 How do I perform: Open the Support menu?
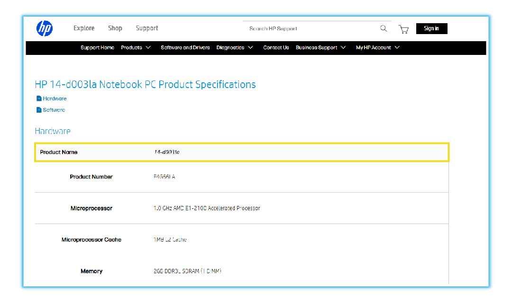(x=147, y=28)
